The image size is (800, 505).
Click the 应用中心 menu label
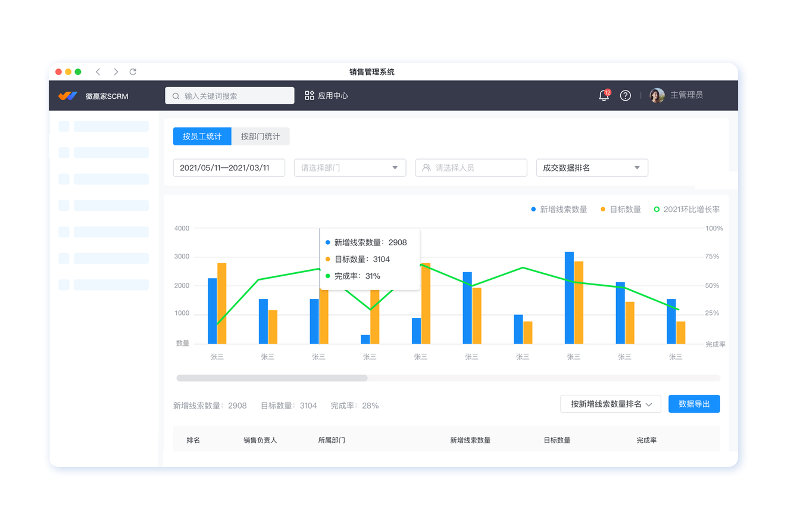tap(333, 95)
